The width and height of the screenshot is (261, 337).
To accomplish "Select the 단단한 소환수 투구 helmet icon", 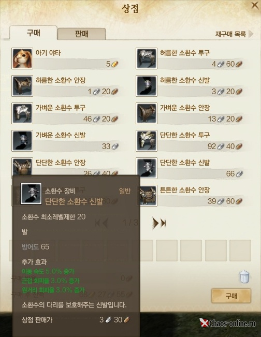I will click(x=147, y=141).
